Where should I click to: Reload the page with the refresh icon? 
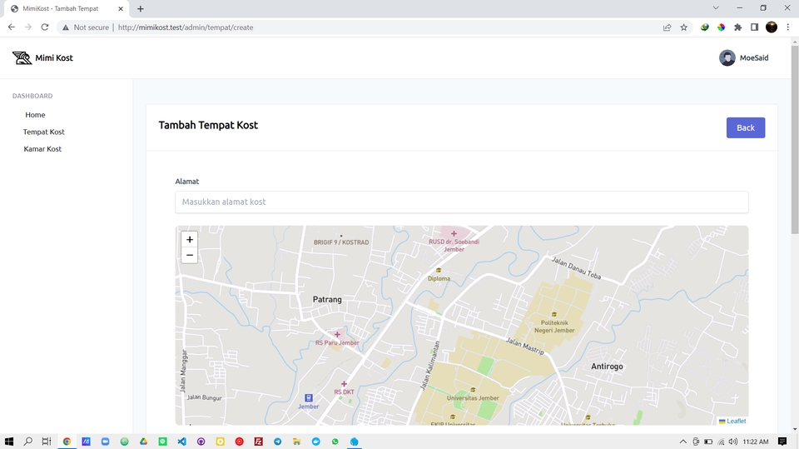click(45, 27)
